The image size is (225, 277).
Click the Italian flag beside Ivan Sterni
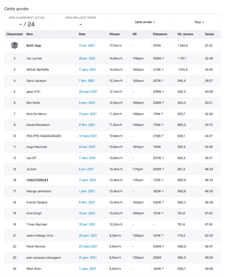click(x=46, y=180)
